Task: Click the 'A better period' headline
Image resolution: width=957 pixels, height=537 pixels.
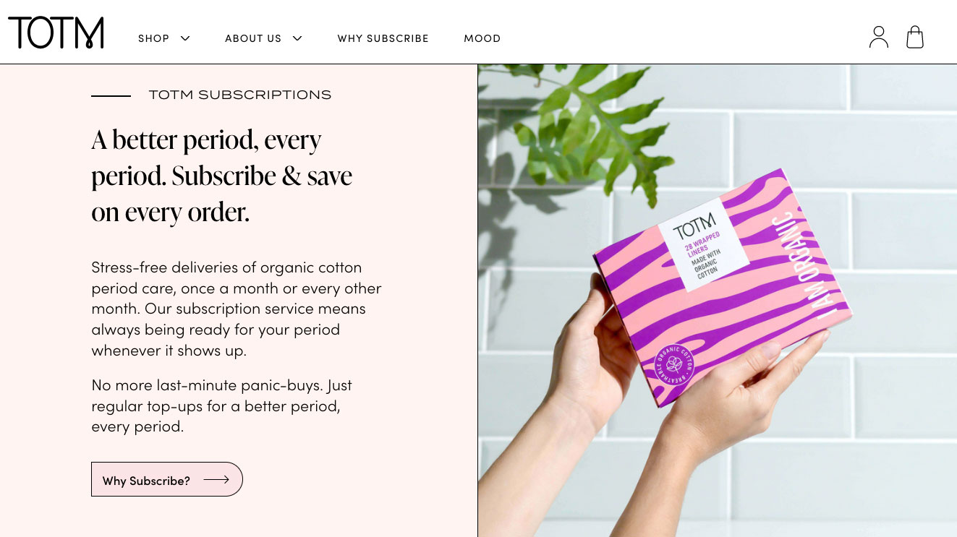Action: pos(222,176)
